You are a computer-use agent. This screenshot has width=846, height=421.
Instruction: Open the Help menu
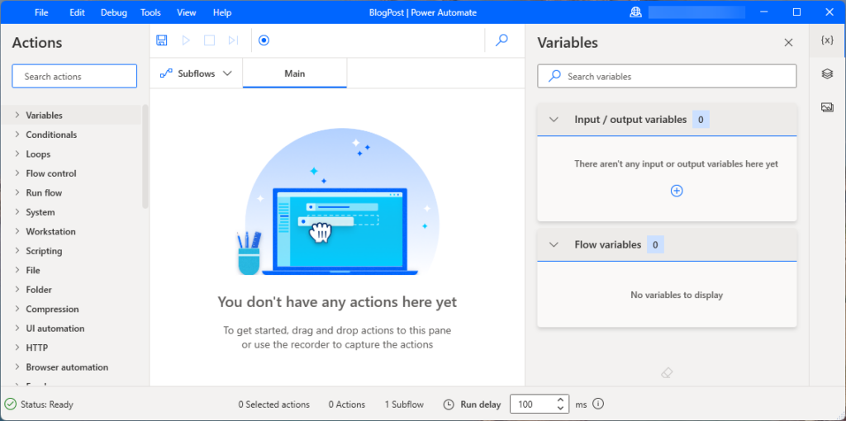222,12
